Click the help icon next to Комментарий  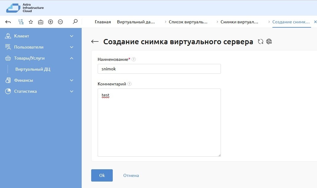point(129,84)
